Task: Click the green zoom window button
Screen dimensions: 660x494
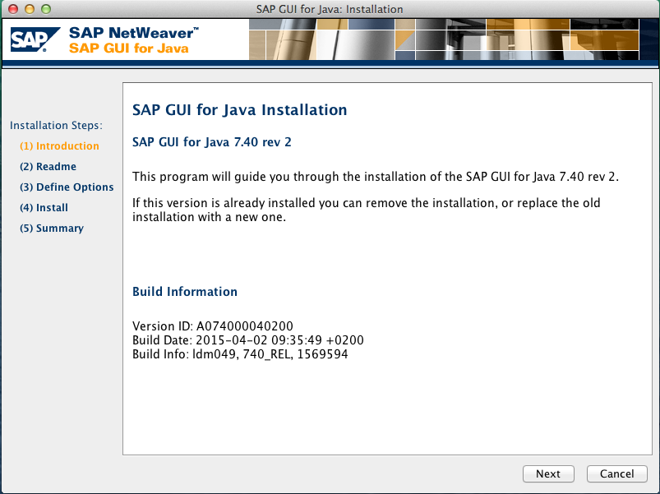Action: pyautogui.click(x=45, y=9)
